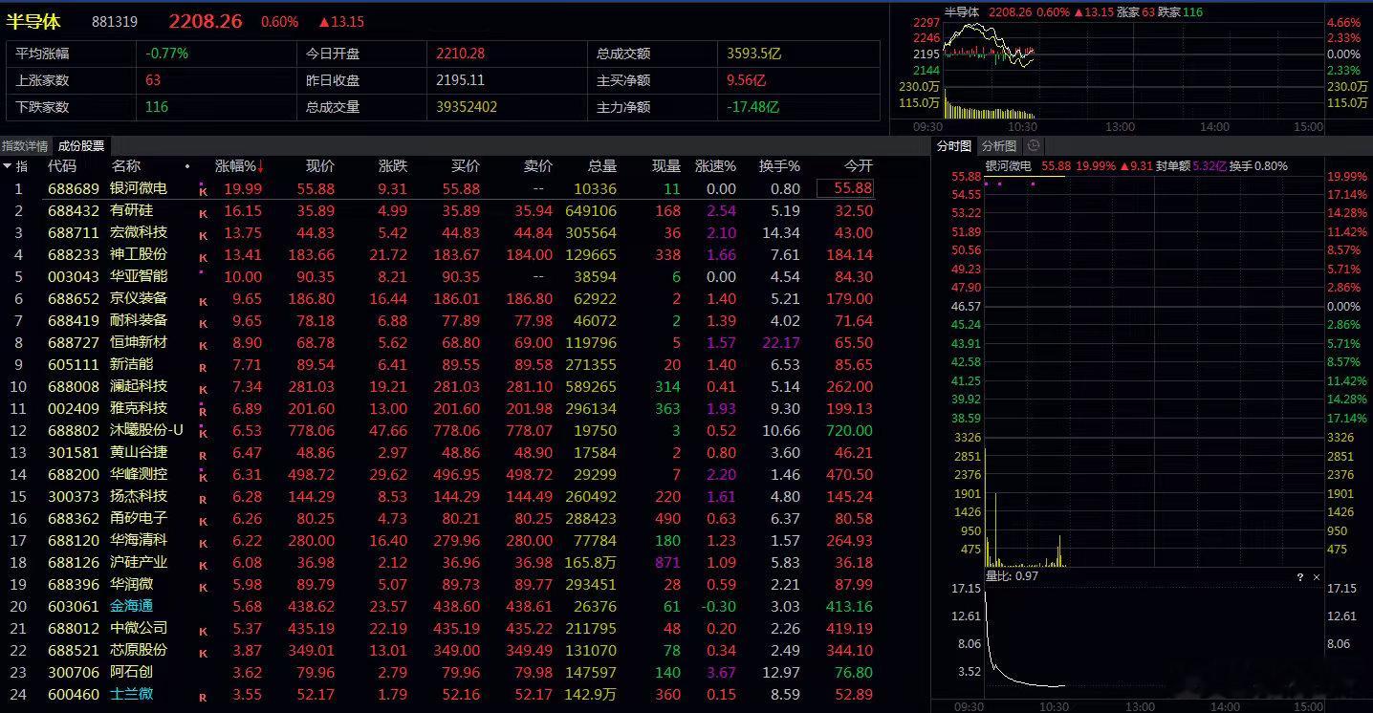
Task: Click the 上涨家数 value 63
Action: 153,80
